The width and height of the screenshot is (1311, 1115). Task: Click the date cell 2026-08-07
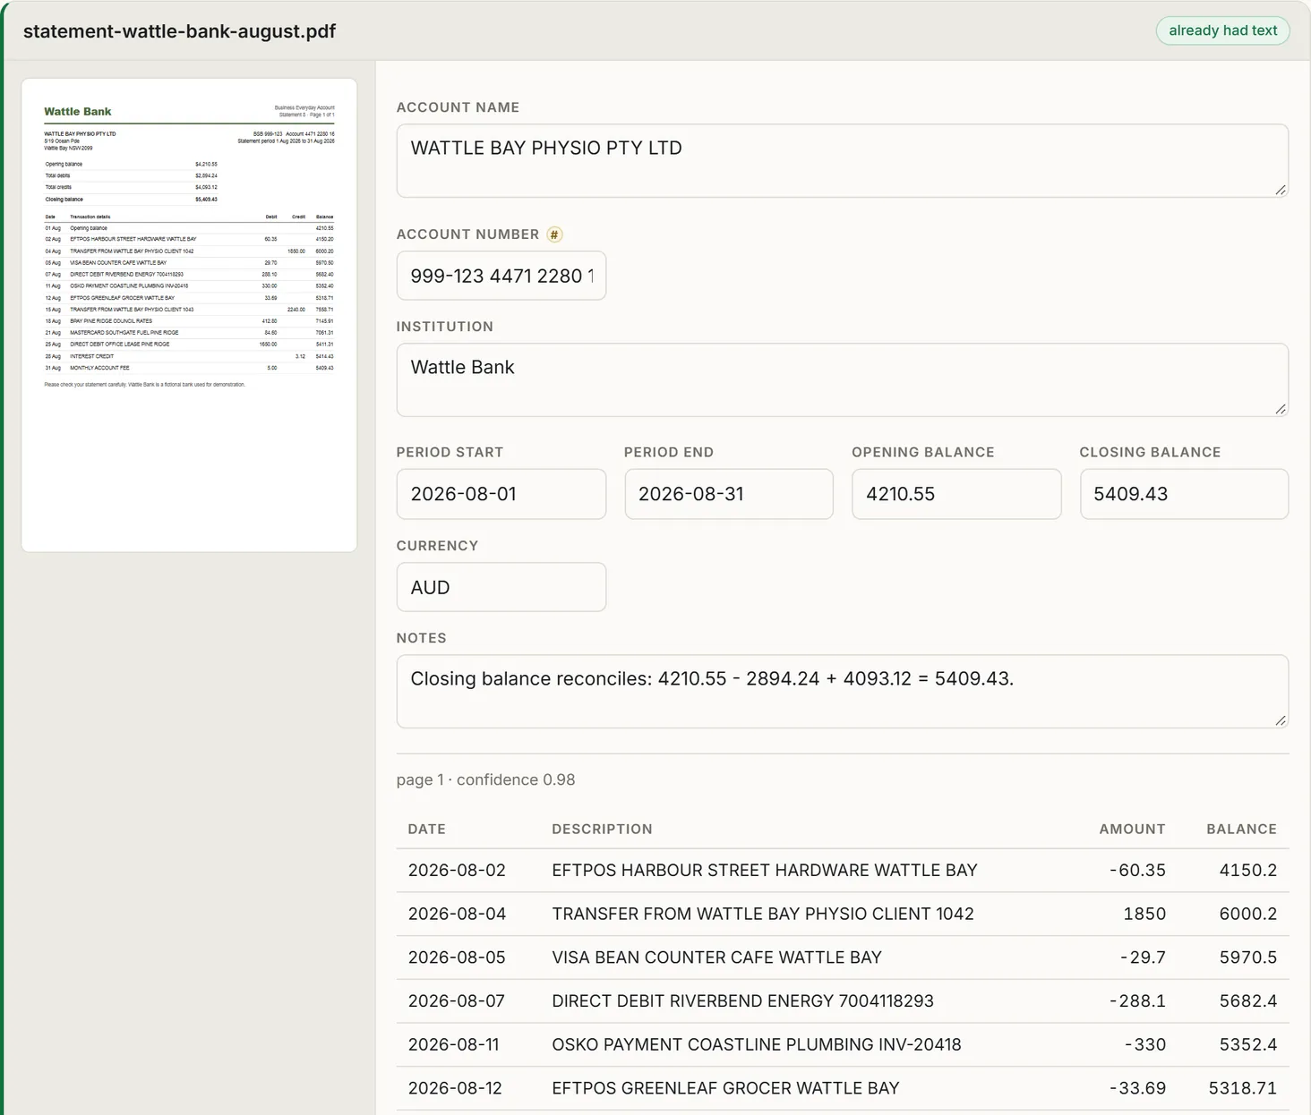(457, 1000)
